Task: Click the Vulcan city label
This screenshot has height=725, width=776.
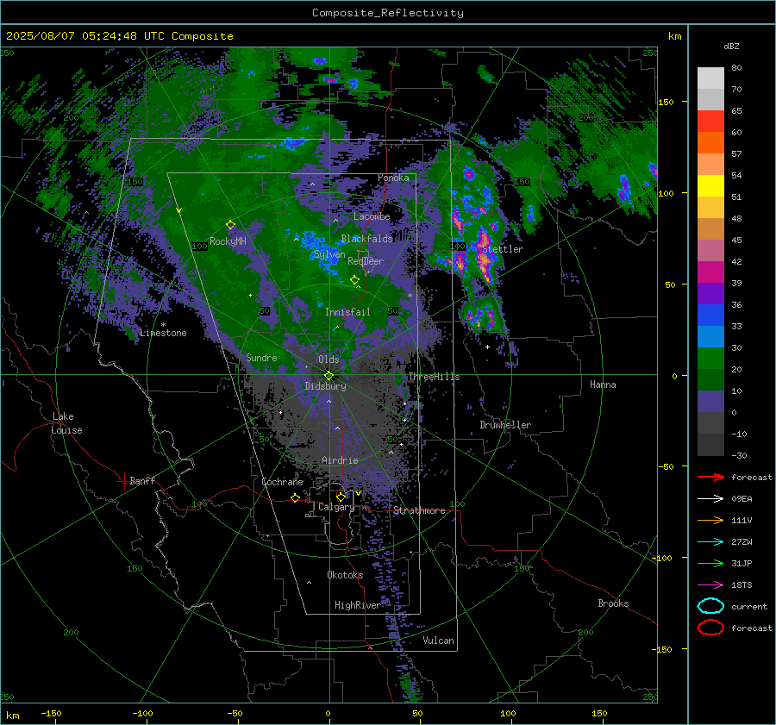Action: (438, 641)
